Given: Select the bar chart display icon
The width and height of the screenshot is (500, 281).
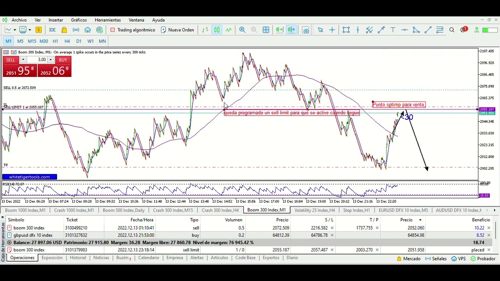Looking at the screenshot, I should [x=205, y=30].
